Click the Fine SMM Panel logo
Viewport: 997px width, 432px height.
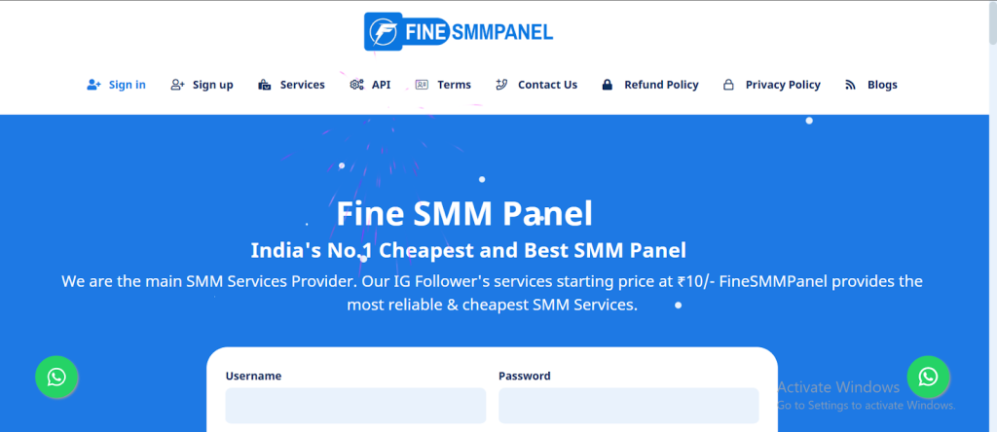click(x=458, y=31)
